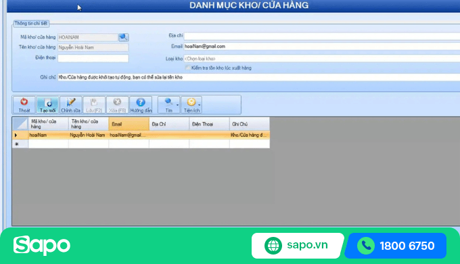Click the Ghi Chú column header
This screenshot has height=264, width=460.
[250, 124]
